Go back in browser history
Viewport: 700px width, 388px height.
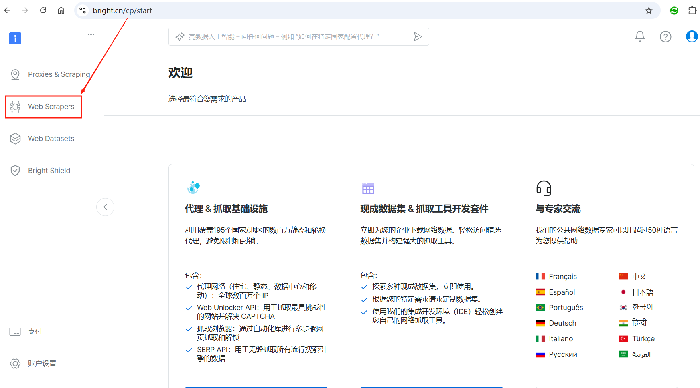click(x=7, y=10)
